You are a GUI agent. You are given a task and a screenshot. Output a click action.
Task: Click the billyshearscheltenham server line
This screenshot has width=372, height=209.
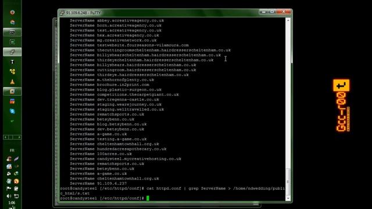[x=145, y=55]
